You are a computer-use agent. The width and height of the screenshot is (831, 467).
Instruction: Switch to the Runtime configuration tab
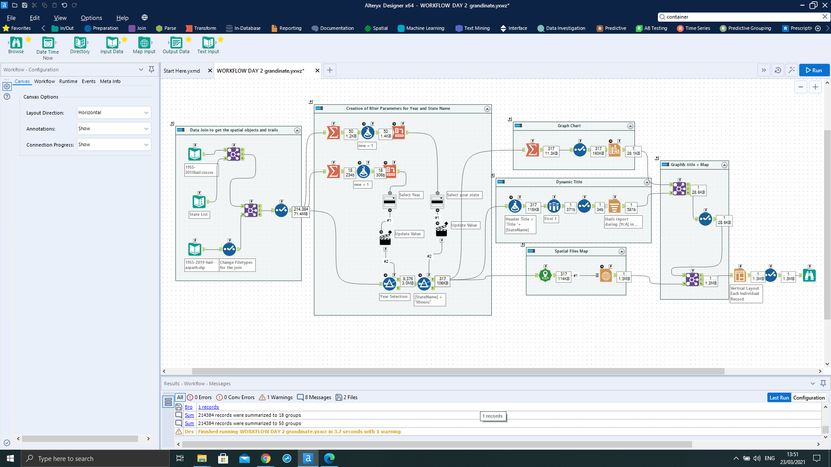tap(68, 81)
